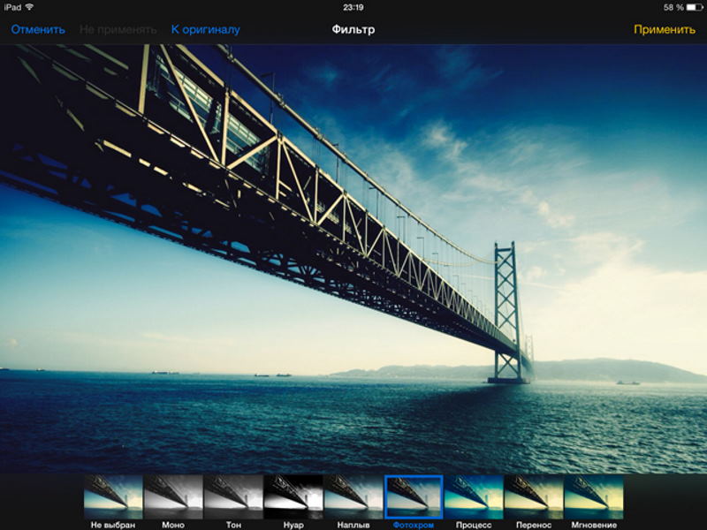This screenshot has width=707, height=530.
Task: Select the Не выбран filter thumbnail
Action: click(113, 496)
